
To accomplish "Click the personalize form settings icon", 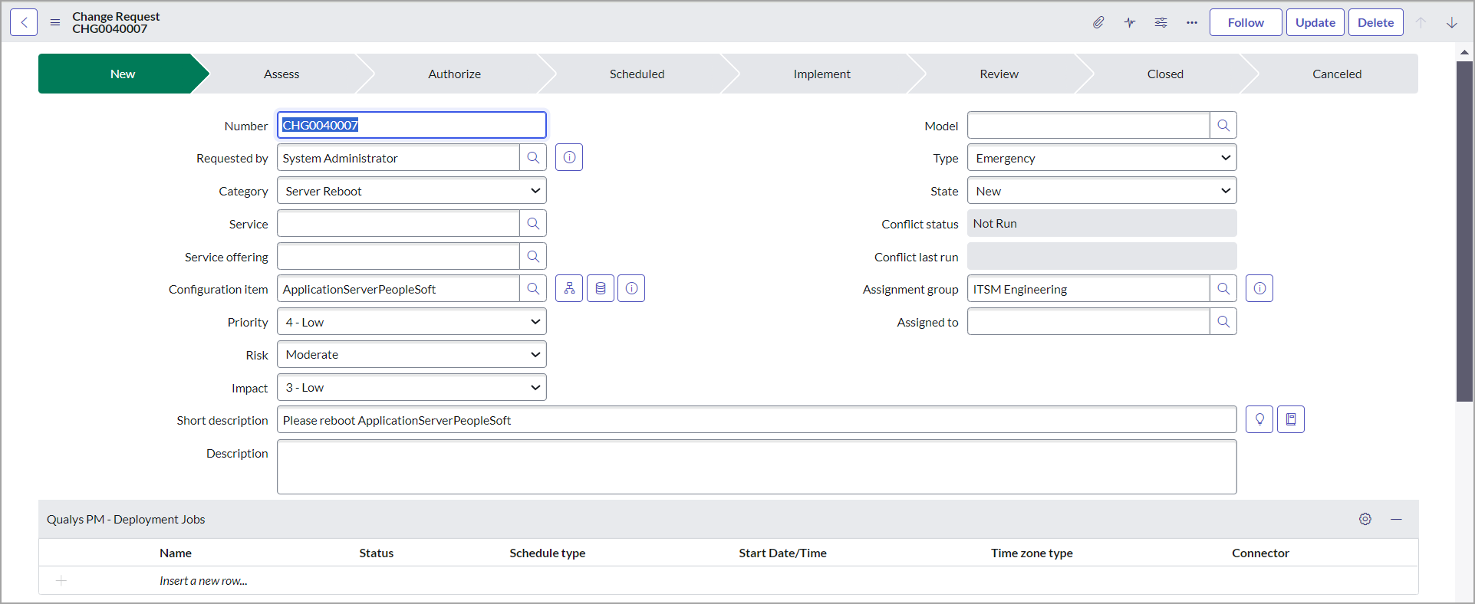I will 1161,23.
